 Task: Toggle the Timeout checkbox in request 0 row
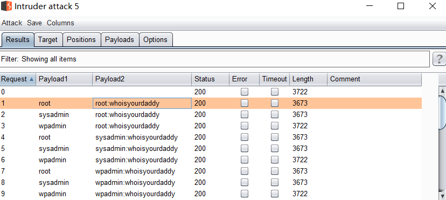click(275, 92)
